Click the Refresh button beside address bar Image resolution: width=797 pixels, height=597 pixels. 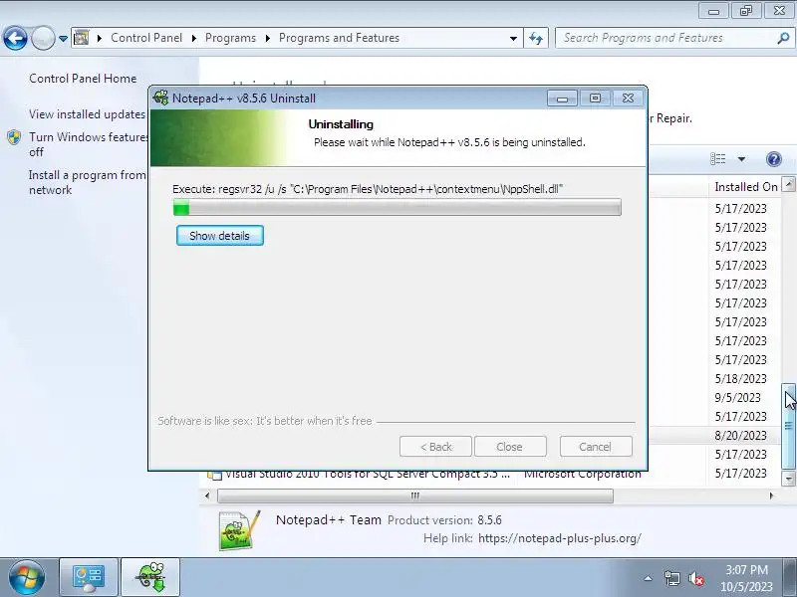(536, 38)
